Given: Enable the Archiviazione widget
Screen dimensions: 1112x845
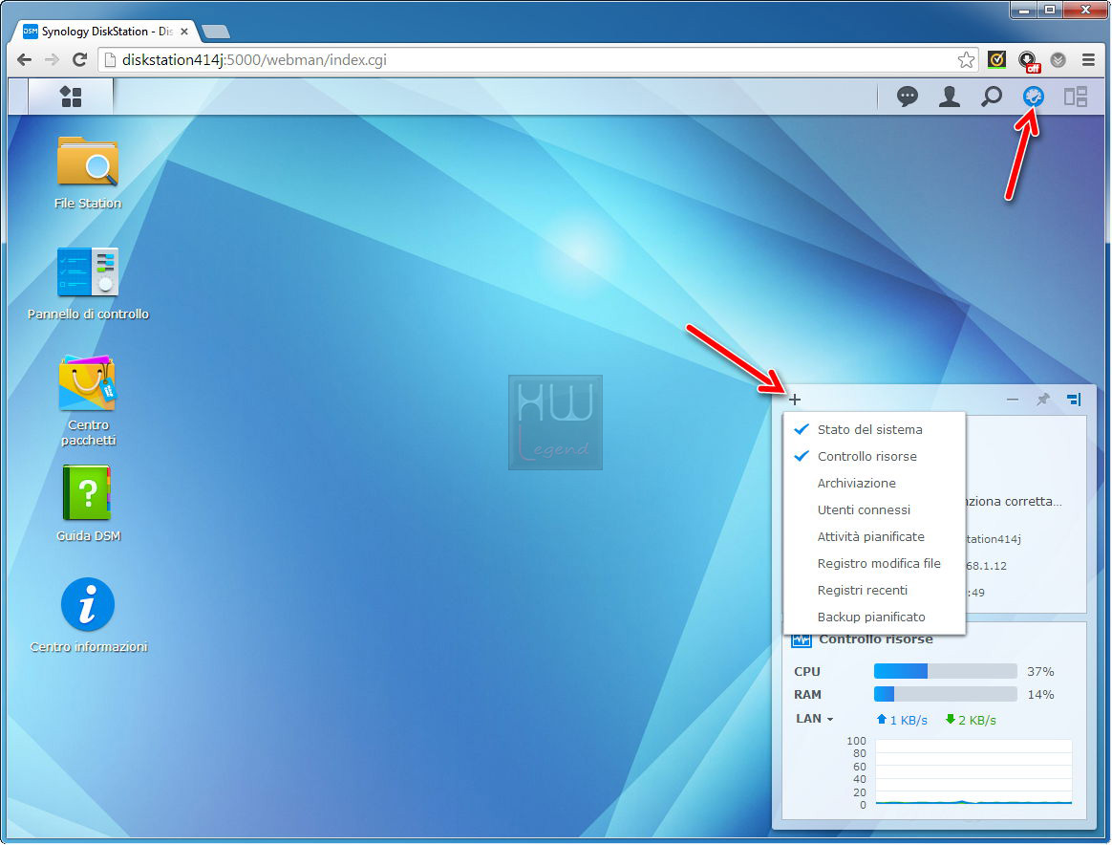Looking at the screenshot, I should click(x=874, y=483).
